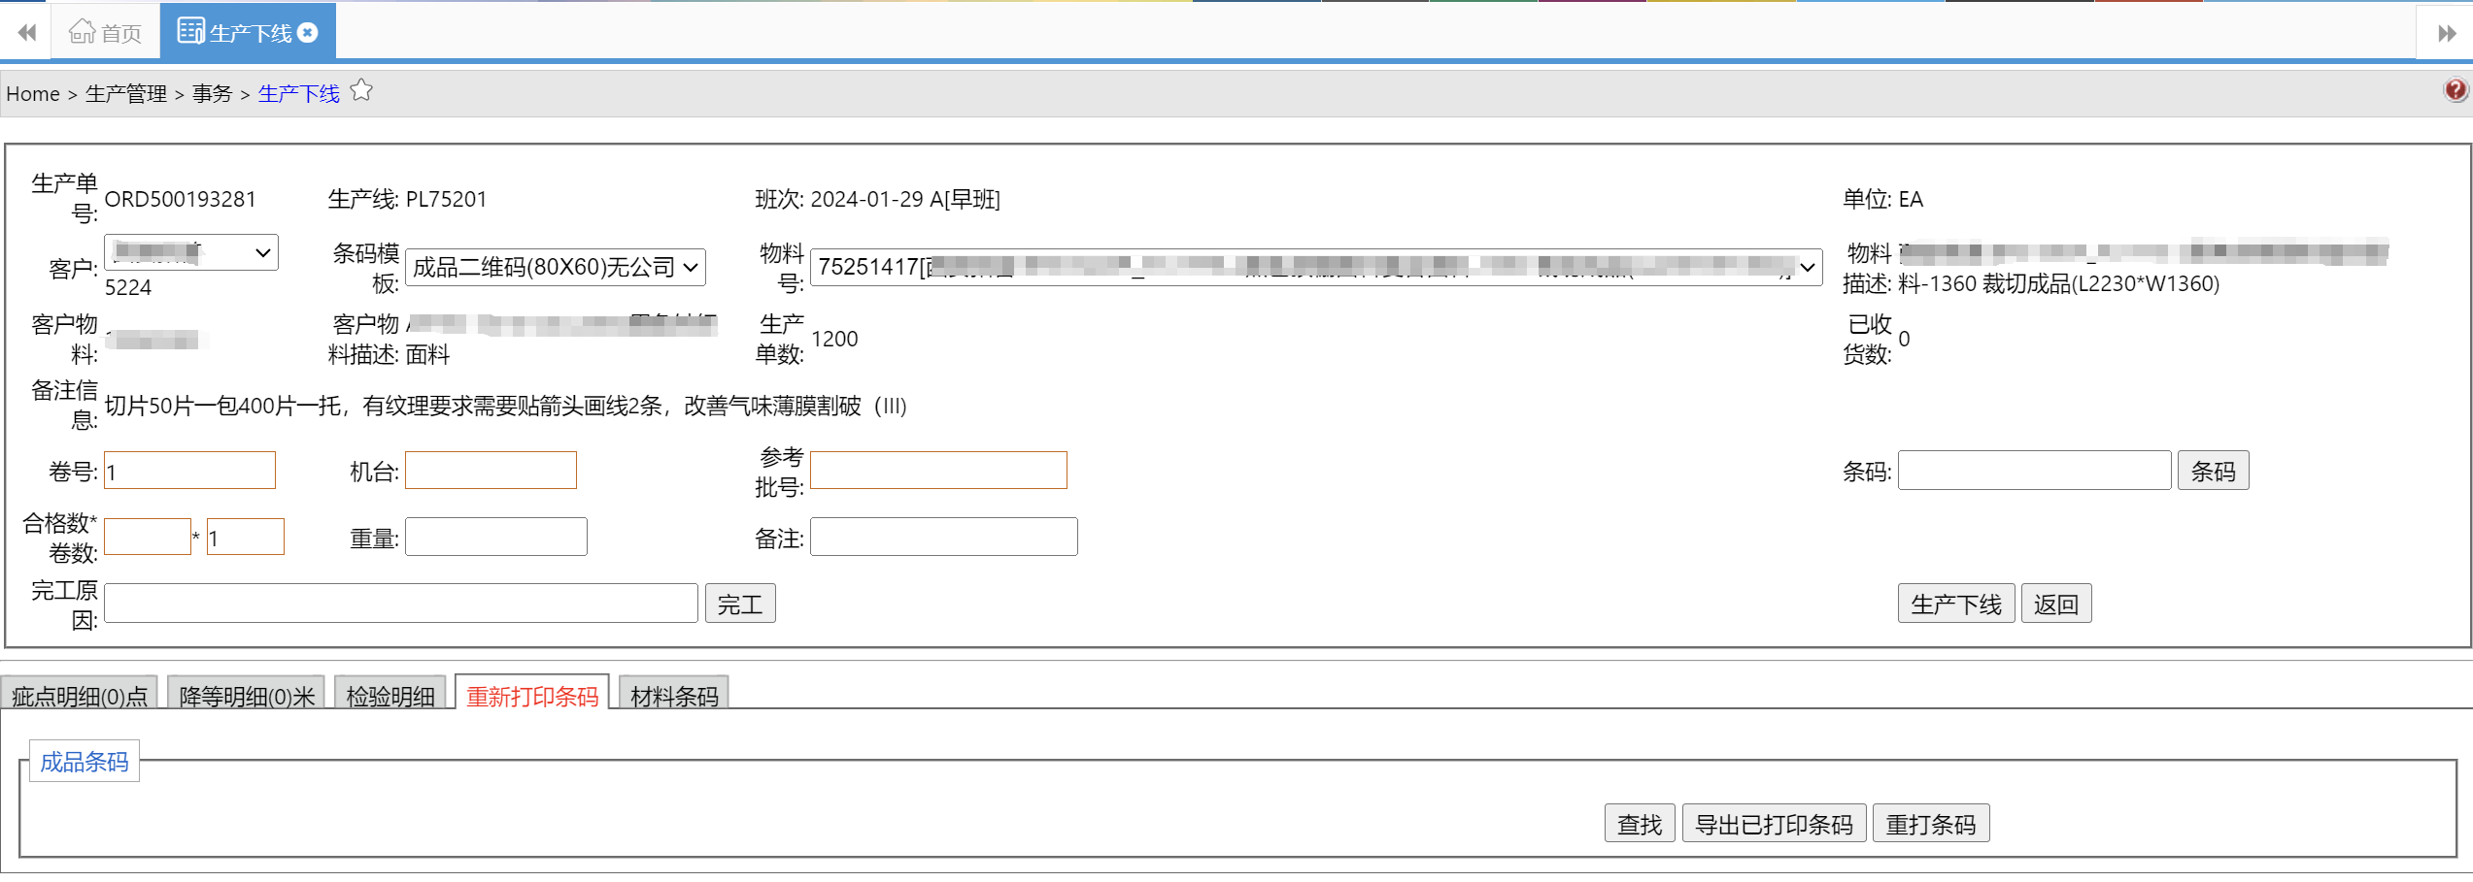
Task: Click 生产单数 value 1200
Action: click(834, 339)
